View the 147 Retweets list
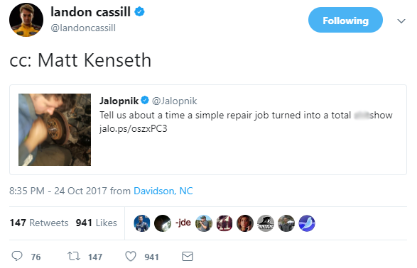 pyautogui.click(x=39, y=223)
